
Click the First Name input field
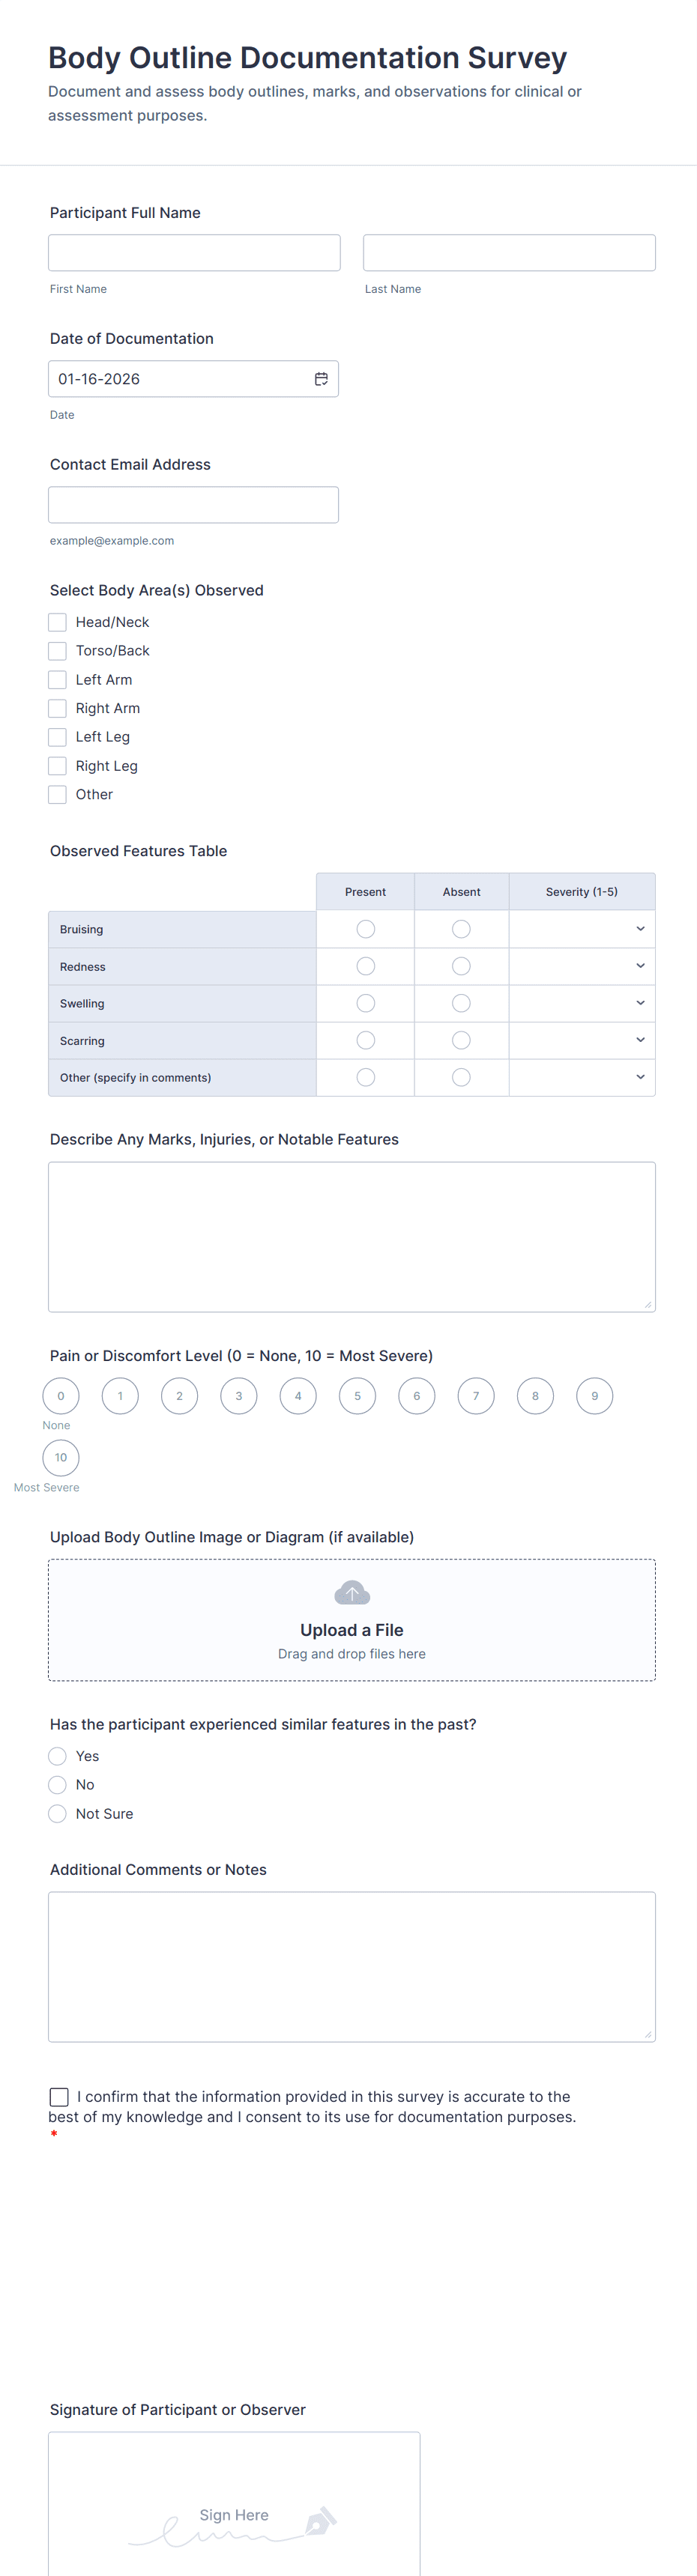[193, 252]
